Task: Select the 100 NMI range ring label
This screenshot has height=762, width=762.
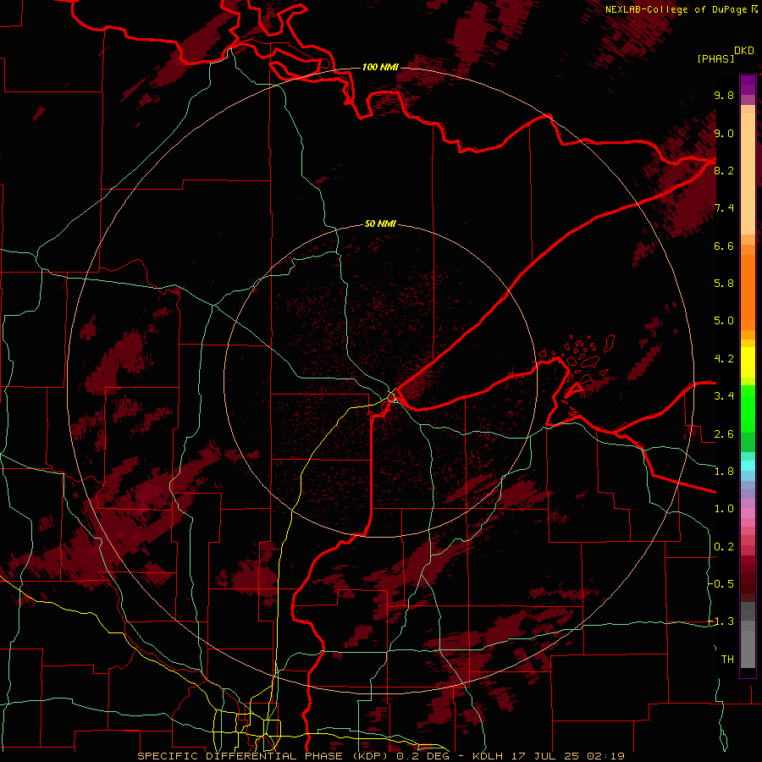Action: (380, 67)
